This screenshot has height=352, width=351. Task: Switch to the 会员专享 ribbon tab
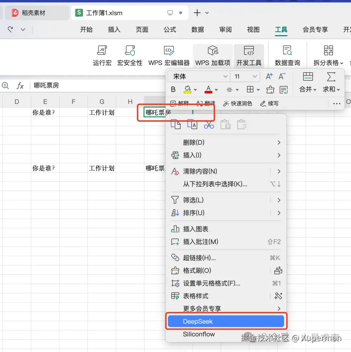315,29
